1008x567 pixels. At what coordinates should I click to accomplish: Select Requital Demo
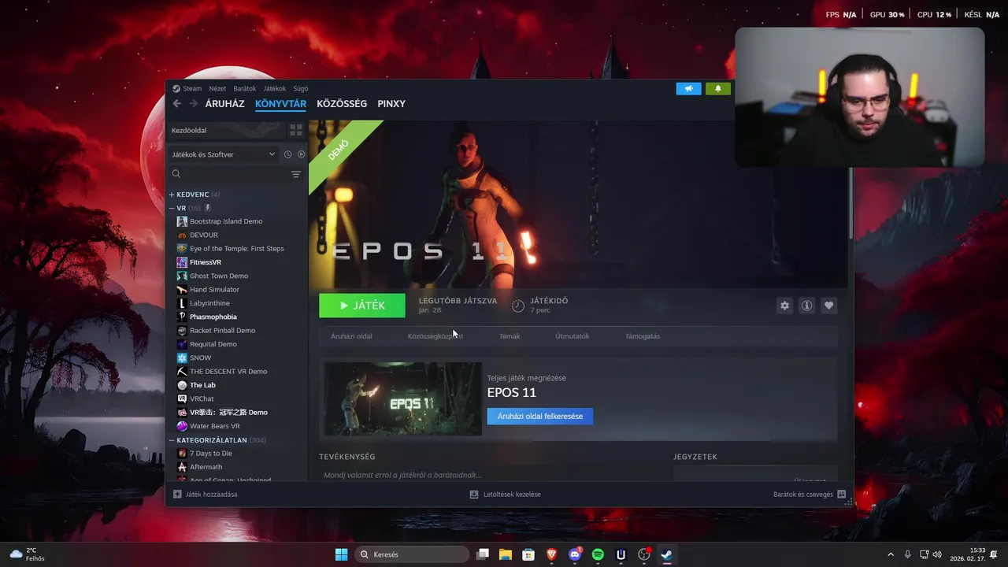click(213, 344)
